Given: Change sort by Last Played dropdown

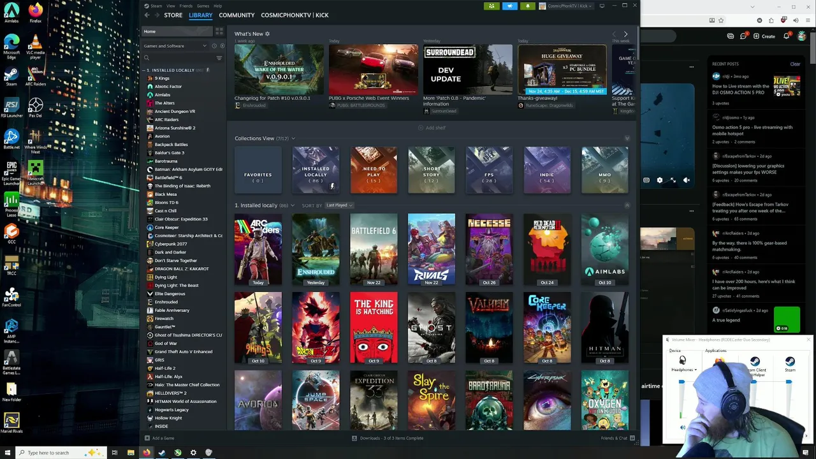Looking at the screenshot, I should (339, 205).
